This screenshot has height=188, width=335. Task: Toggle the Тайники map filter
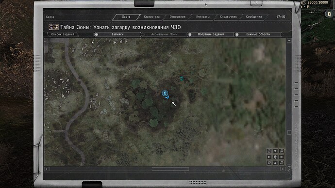pos(117,34)
